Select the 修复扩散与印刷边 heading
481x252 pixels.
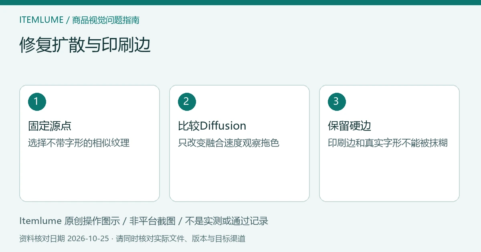[85, 45]
